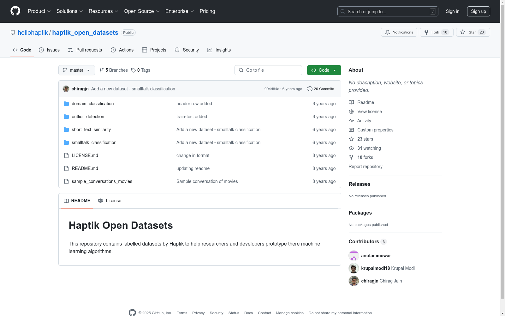505x316 pixels.
Task: Click the LICENSE.md file icon
Action: (66, 155)
